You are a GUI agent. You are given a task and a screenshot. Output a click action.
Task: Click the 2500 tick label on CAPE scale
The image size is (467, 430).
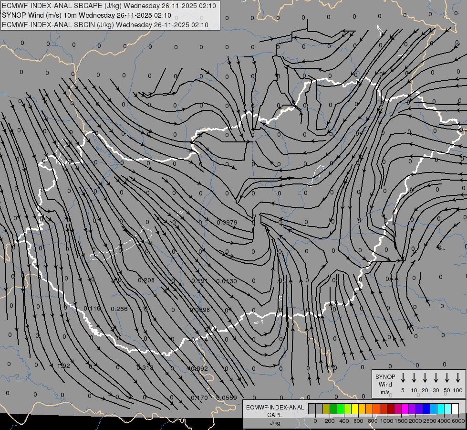(430, 421)
